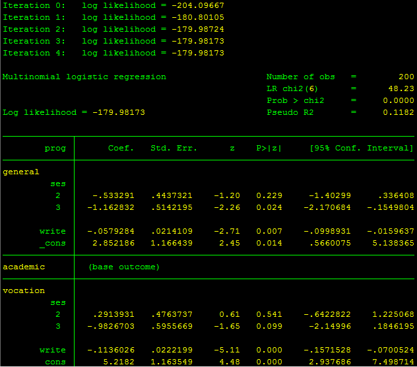The image size is (417, 367).
Task: Click the 'ses' label under vocation
Action: coord(58,302)
